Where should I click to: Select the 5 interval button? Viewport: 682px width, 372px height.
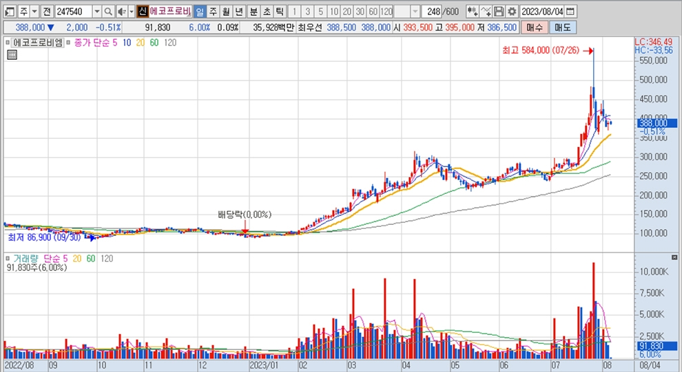tap(320, 11)
